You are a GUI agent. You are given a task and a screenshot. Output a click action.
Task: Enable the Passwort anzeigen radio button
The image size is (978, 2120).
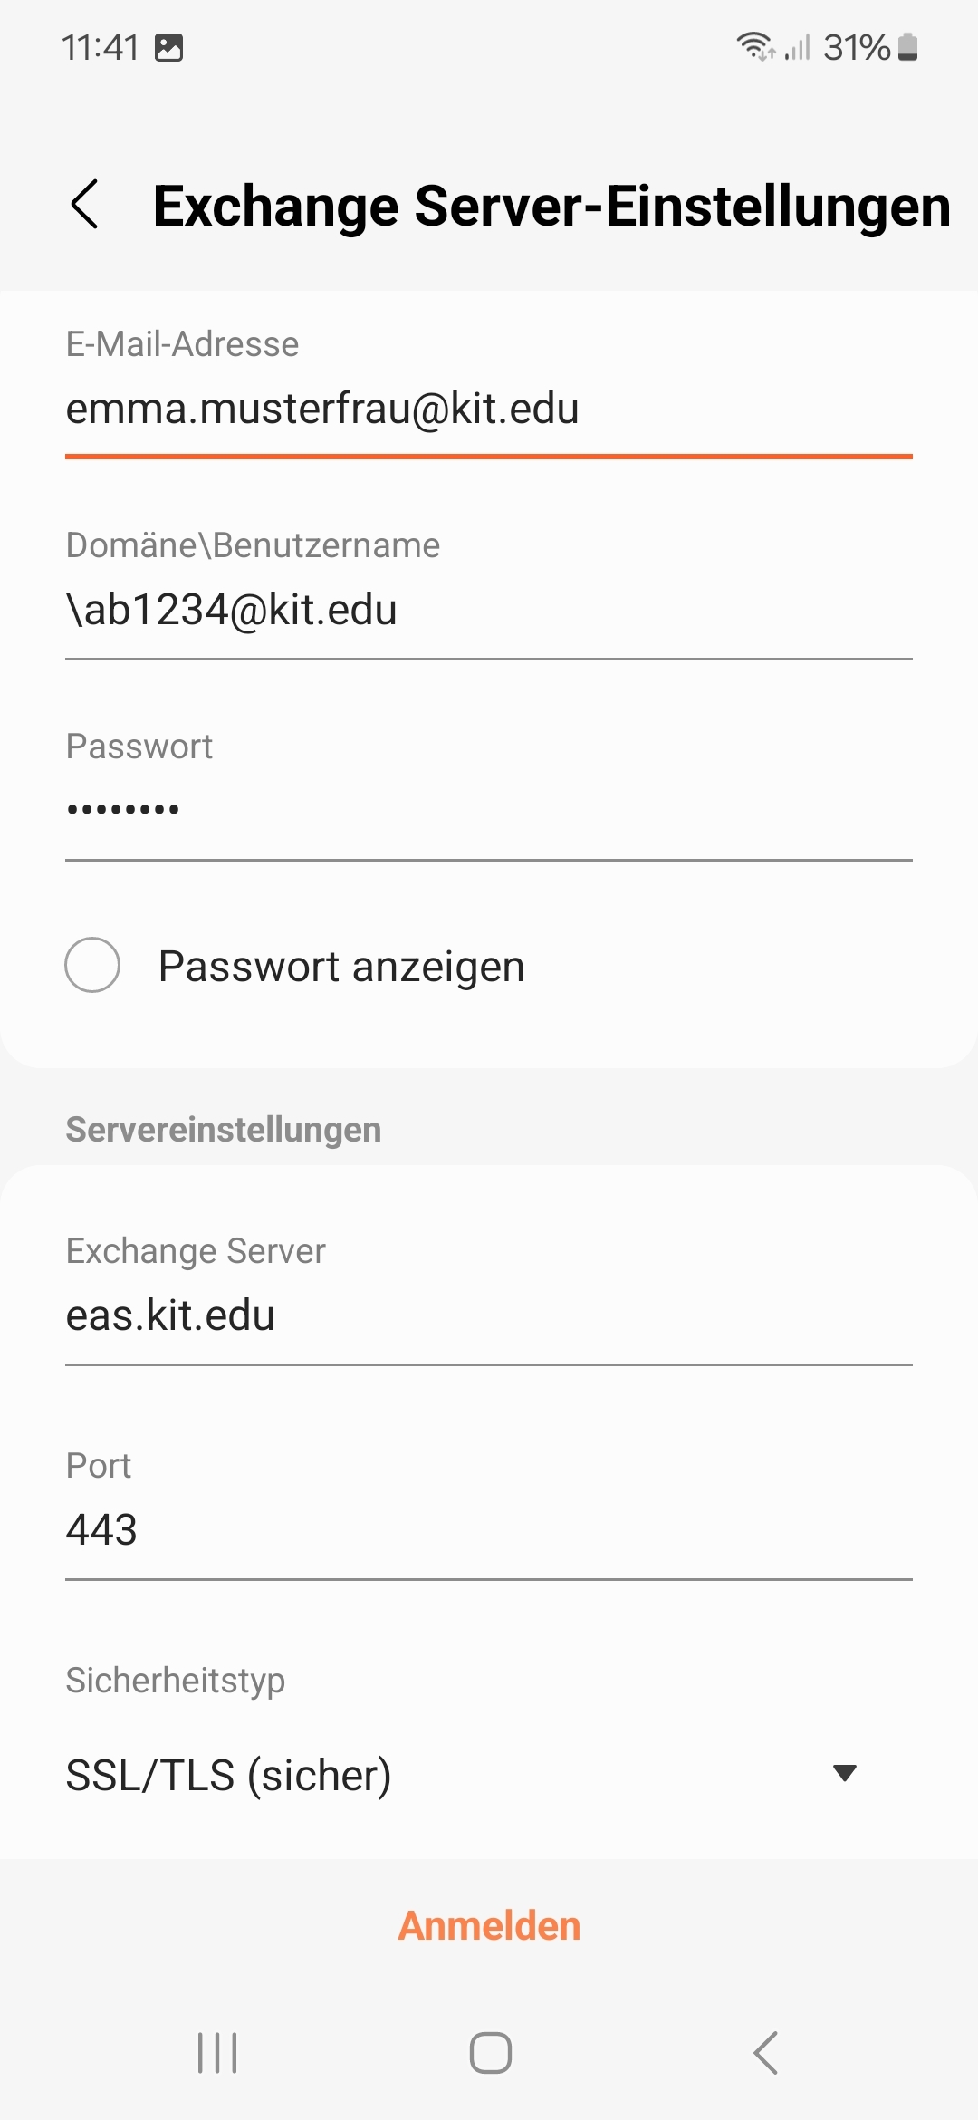92,965
